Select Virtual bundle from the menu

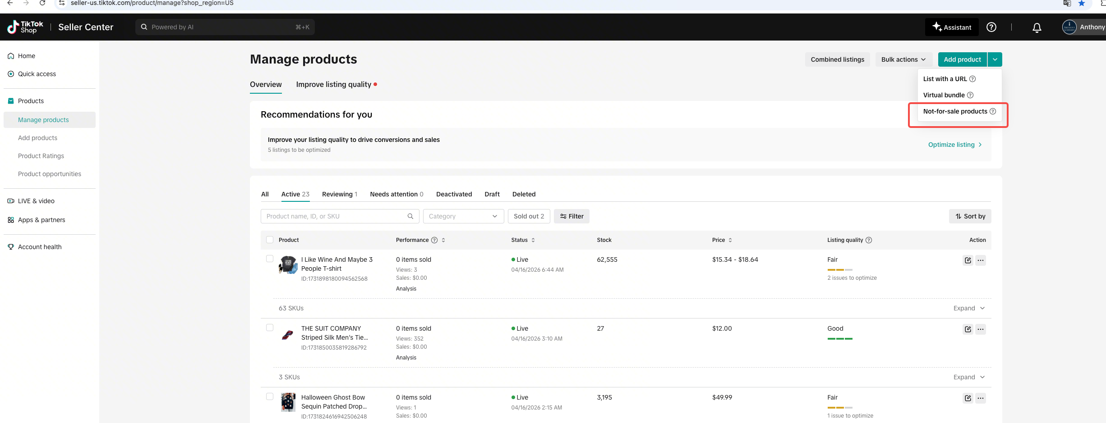coord(944,95)
